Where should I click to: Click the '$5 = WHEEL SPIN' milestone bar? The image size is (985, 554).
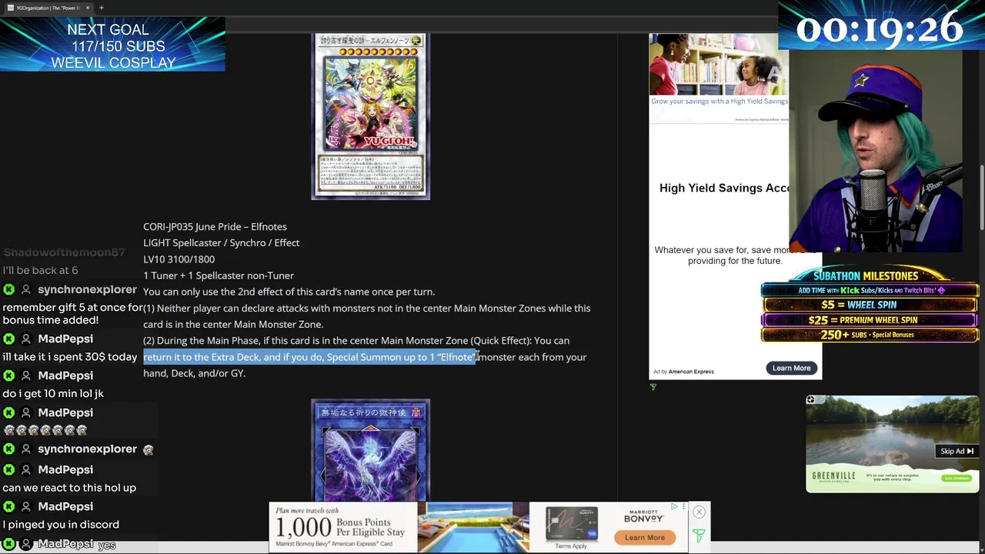(870, 305)
